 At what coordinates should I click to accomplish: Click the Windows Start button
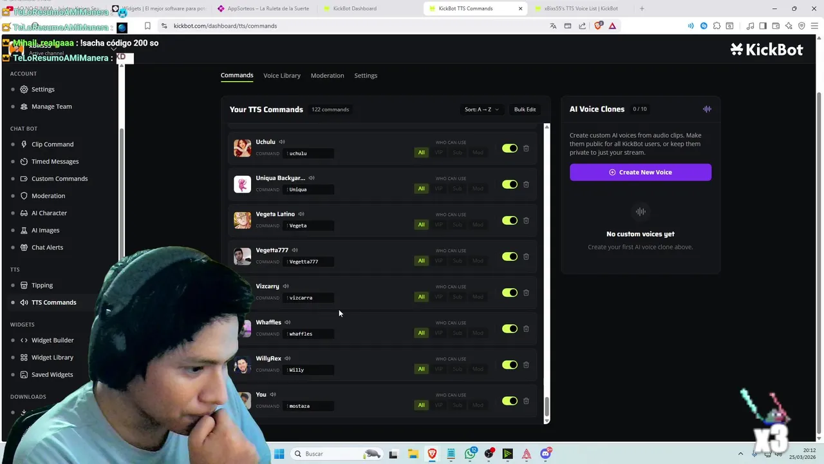coord(279,454)
